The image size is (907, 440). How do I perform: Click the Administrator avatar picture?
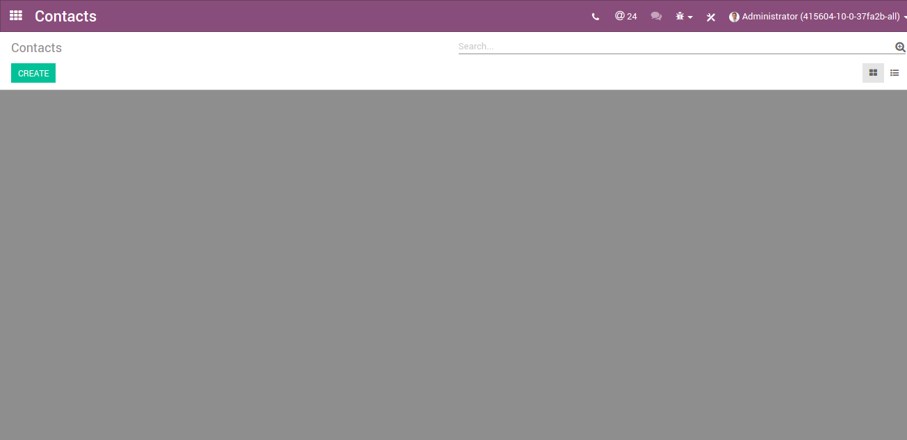[734, 16]
